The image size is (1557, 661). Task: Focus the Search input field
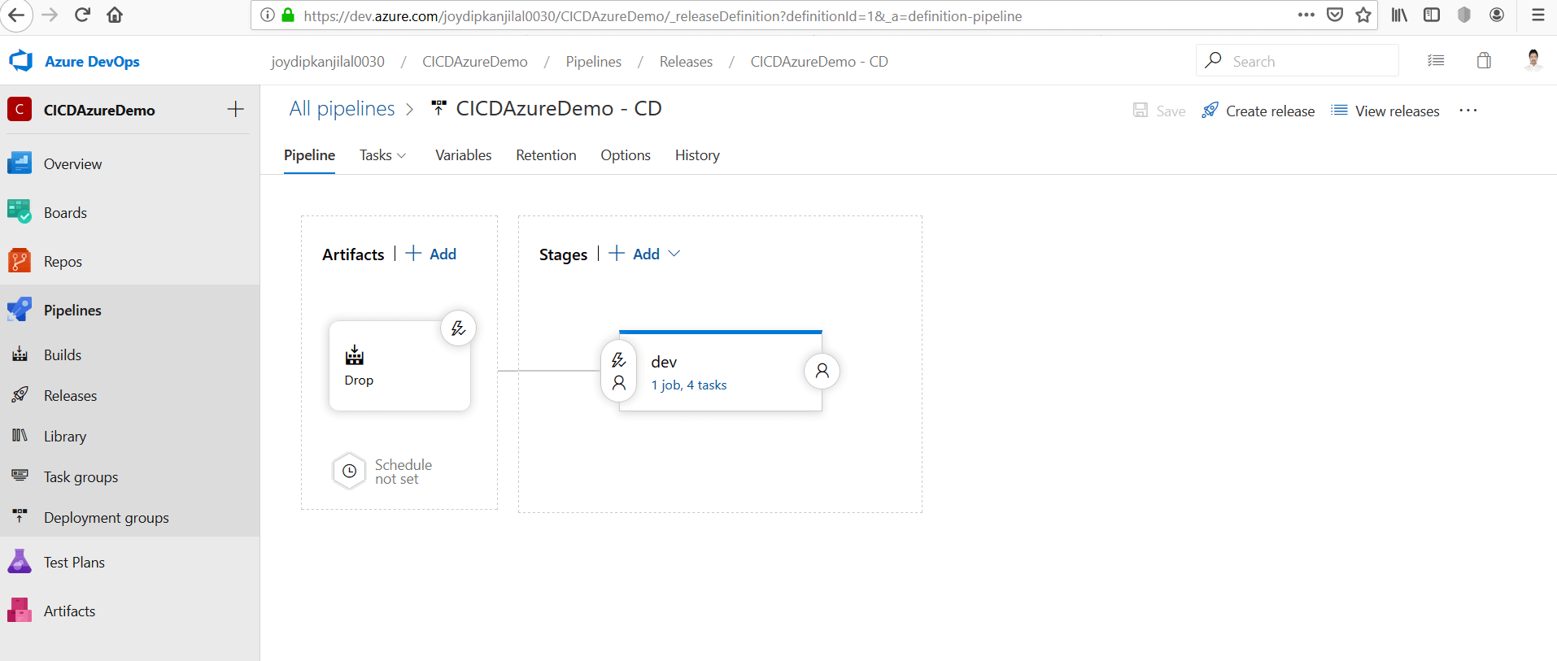(x=1297, y=60)
